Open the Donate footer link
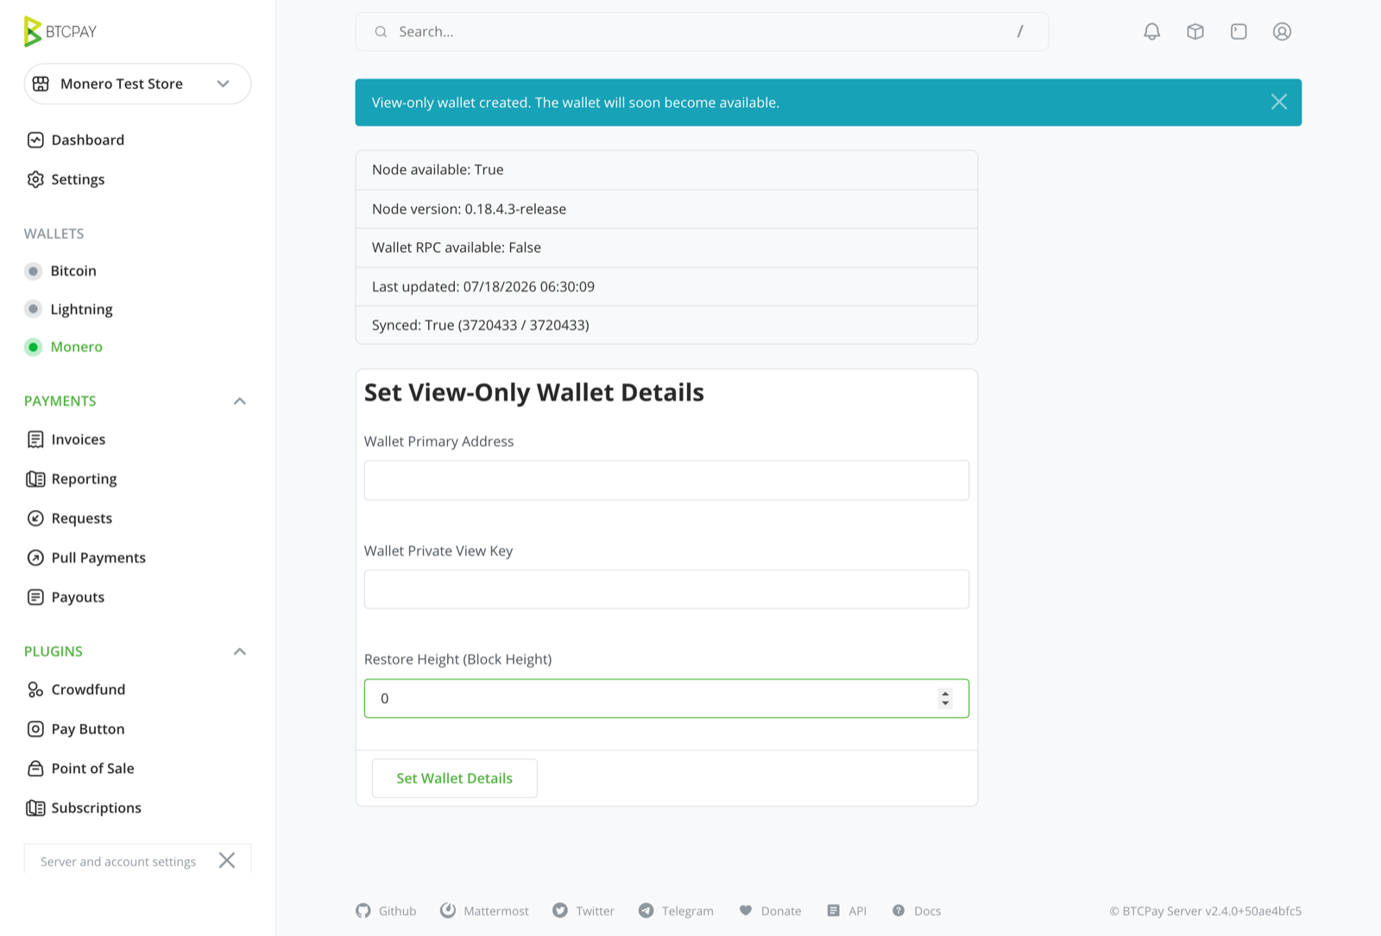1381x936 pixels. pyautogui.click(x=770, y=911)
